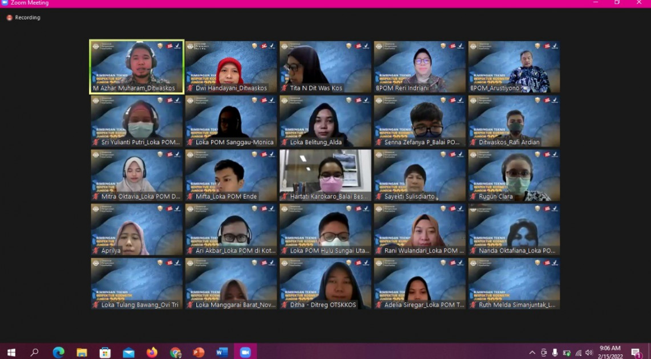This screenshot has width=651, height=359.
Task: Open the Windows Start menu
Action: pos(11,352)
